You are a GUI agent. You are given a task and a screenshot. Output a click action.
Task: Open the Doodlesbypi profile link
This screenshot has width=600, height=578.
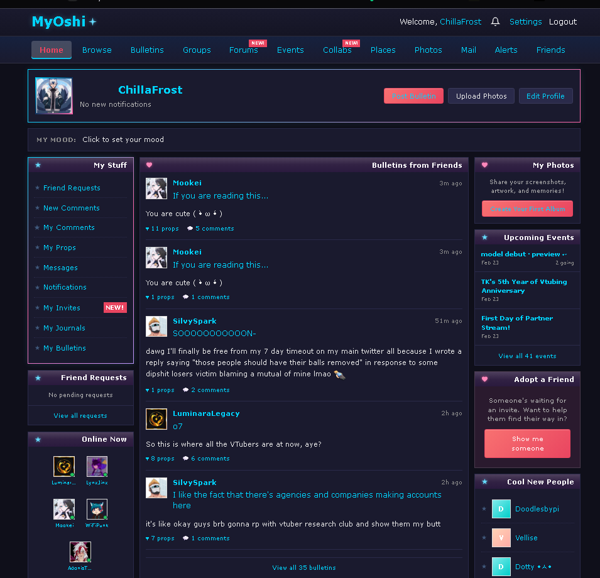537,509
